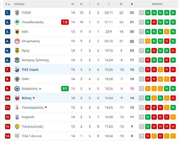Click the orange I form box for ΑΕΚ
This screenshot has width=181, height=141.
point(167,32)
